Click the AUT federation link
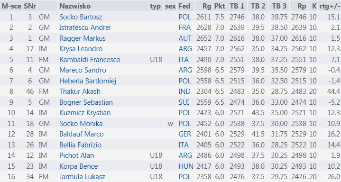This screenshot has width=341, height=182. (185, 38)
